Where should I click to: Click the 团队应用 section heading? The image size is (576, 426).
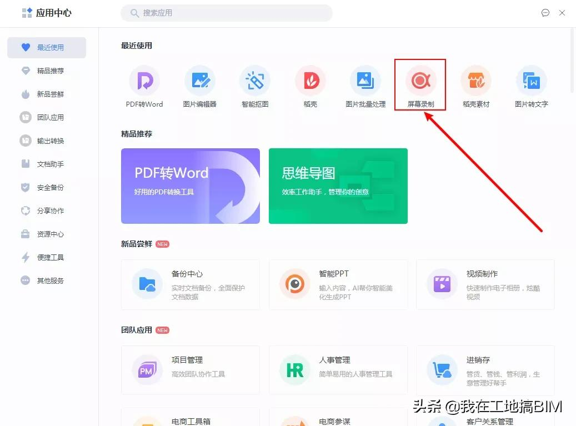pos(136,330)
